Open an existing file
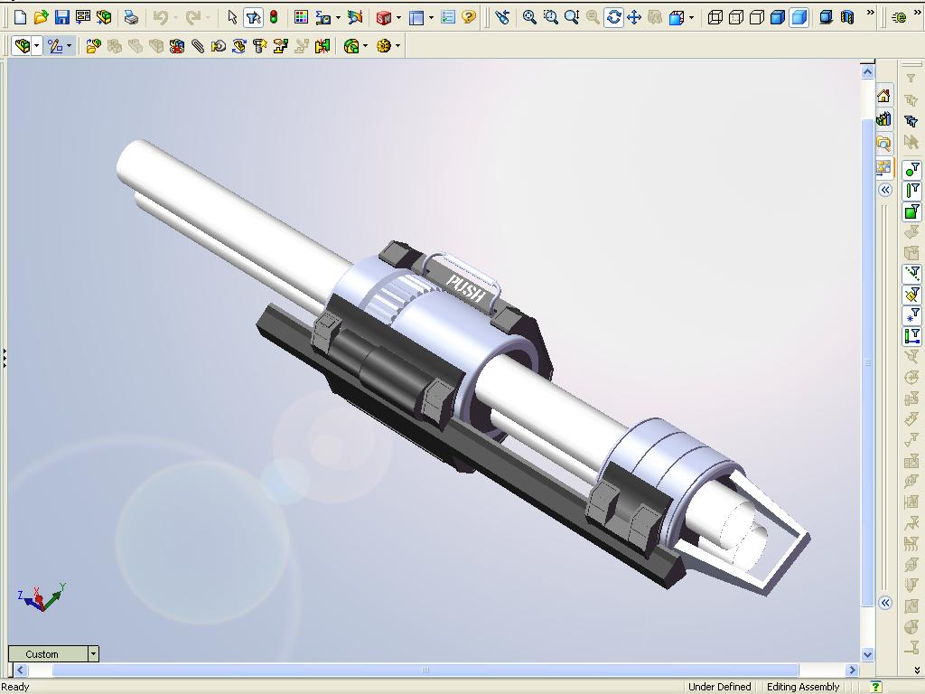The height and width of the screenshot is (694, 925). tap(41, 17)
